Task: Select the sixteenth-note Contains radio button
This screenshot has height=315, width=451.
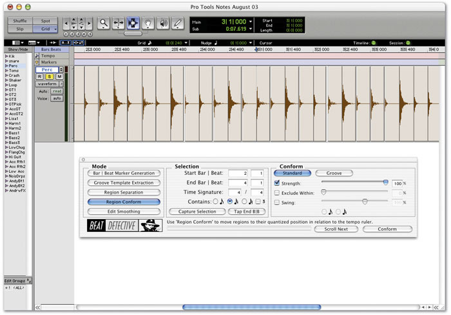Action: click(229, 202)
